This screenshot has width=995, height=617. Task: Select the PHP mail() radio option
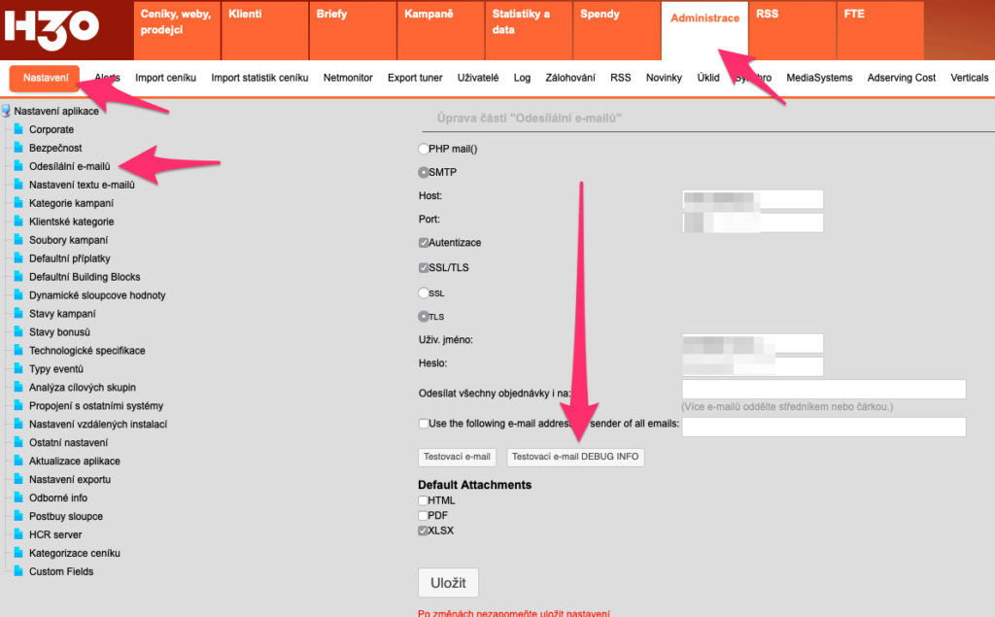(x=423, y=149)
